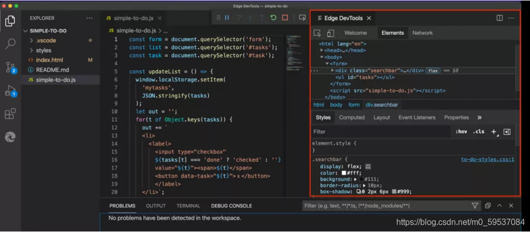Click the Step Over debug button
Screen dimensions: 530x232
point(239,18)
